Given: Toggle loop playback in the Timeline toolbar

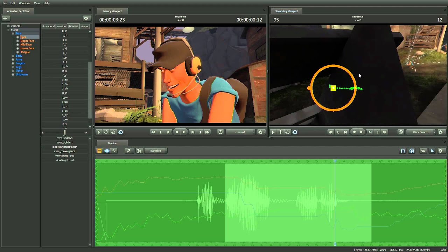Looking at the screenshot, I should tap(423, 151).
